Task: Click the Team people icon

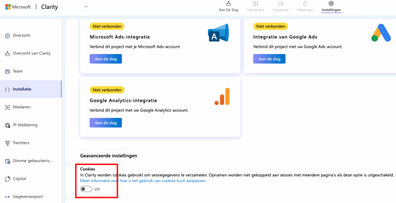Action: (7, 71)
